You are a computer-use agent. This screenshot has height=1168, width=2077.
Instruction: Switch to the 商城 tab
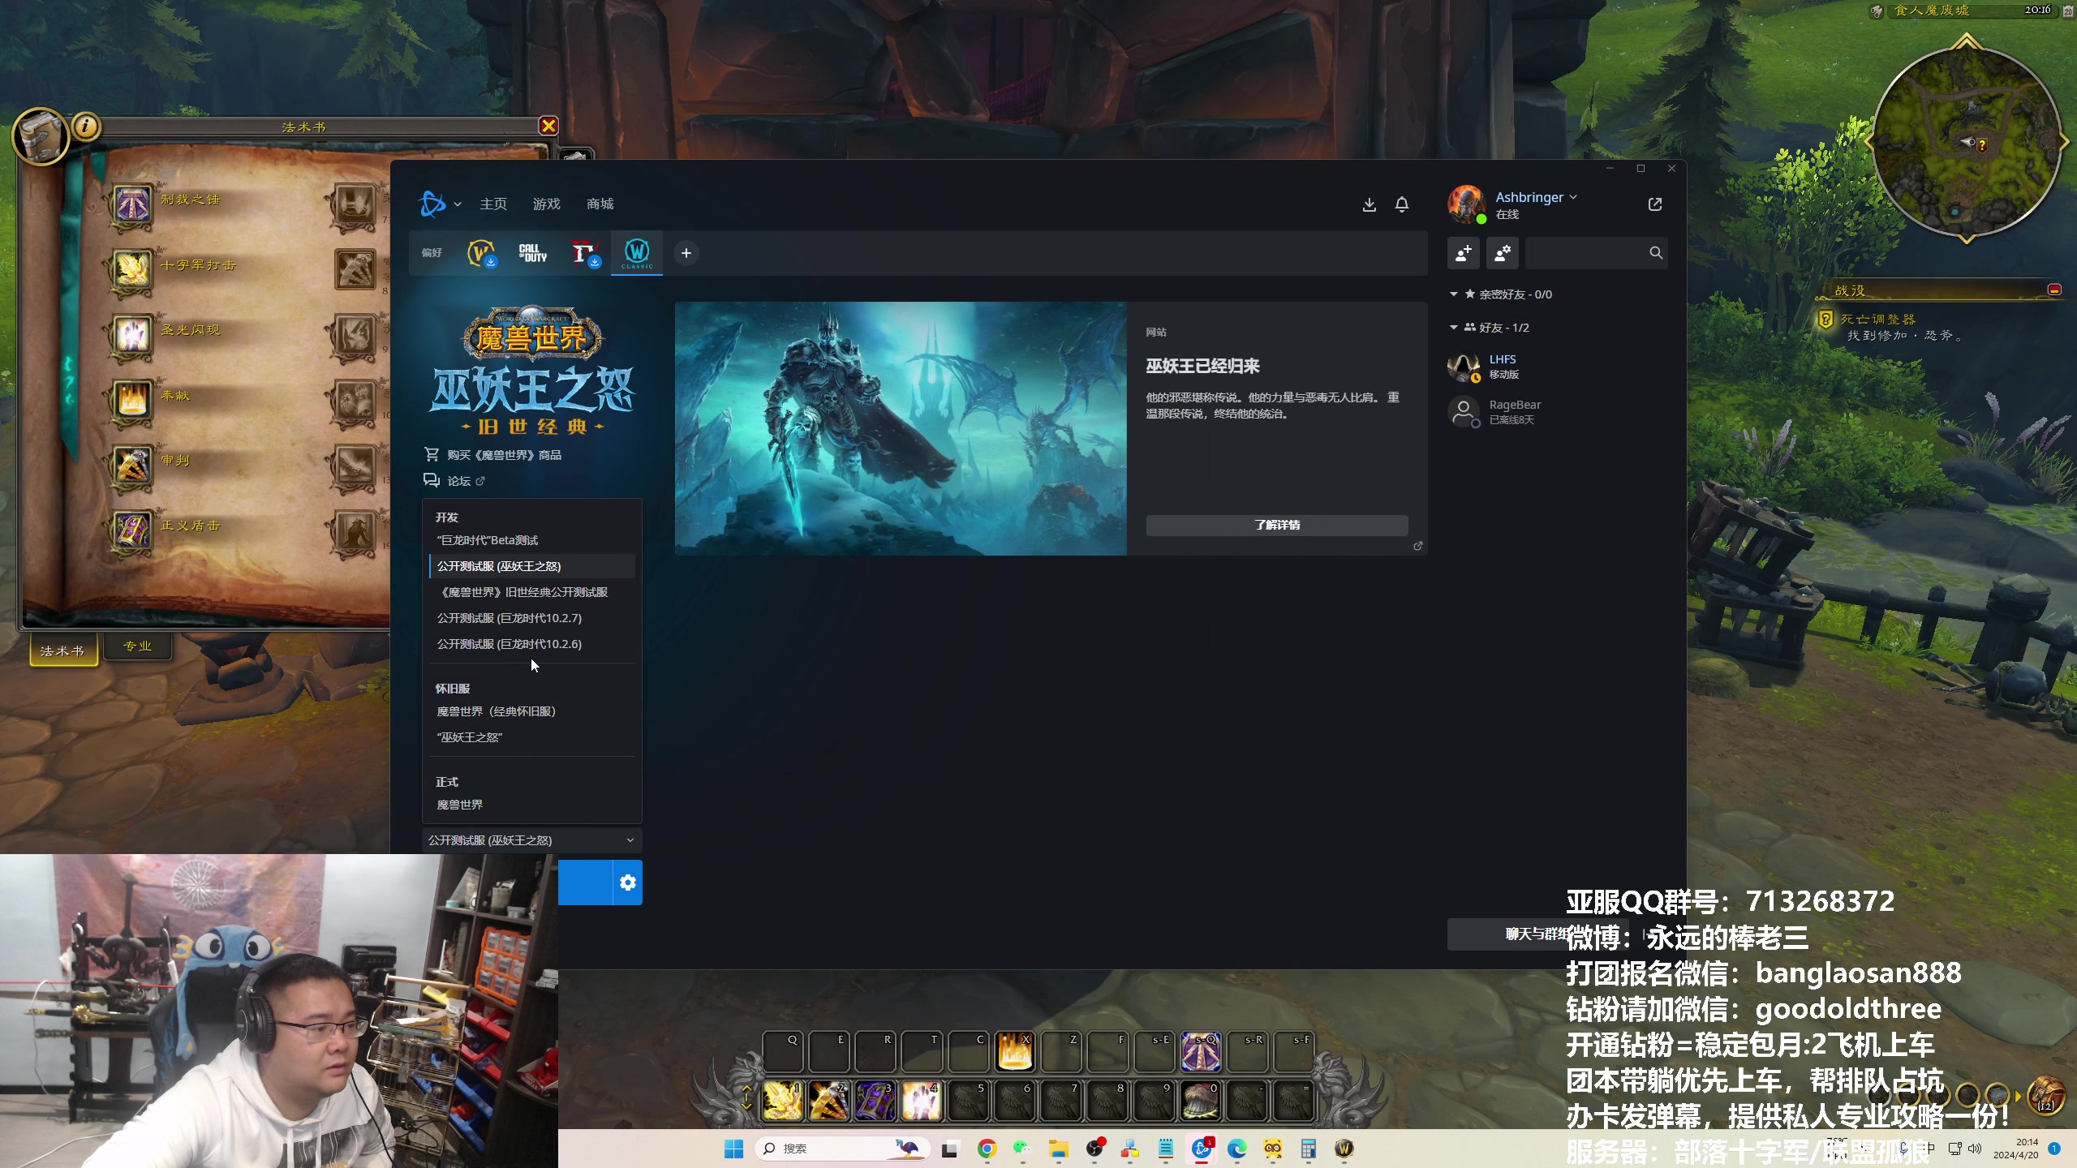pyautogui.click(x=600, y=204)
